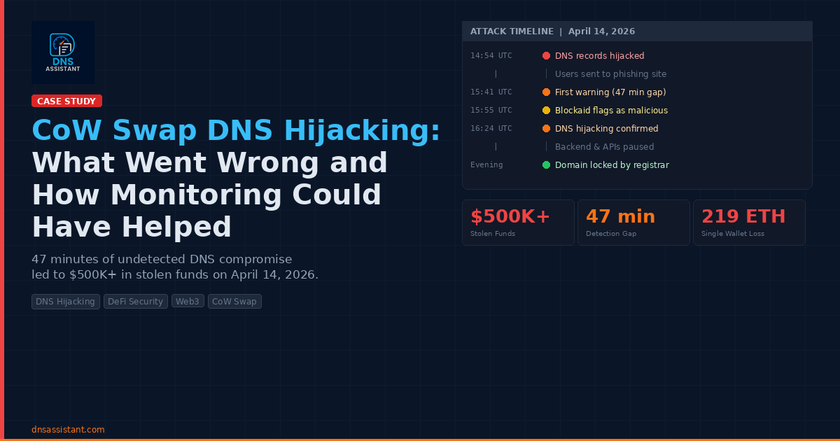
Task: Click the 14:54 UTC timestamp
Action: coord(491,56)
